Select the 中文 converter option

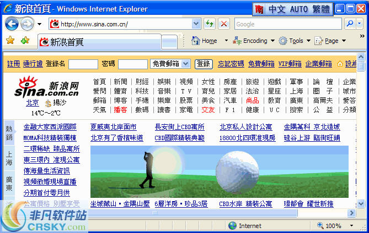[277, 9]
